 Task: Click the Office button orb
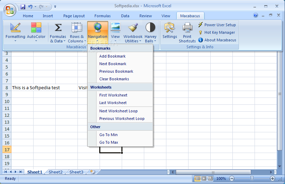(10, 10)
